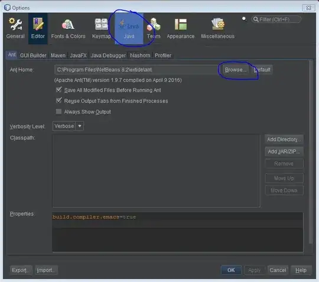Switch to the Maven tab
This screenshot has height=282, width=319.
pyautogui.click(x=58, y=56)
